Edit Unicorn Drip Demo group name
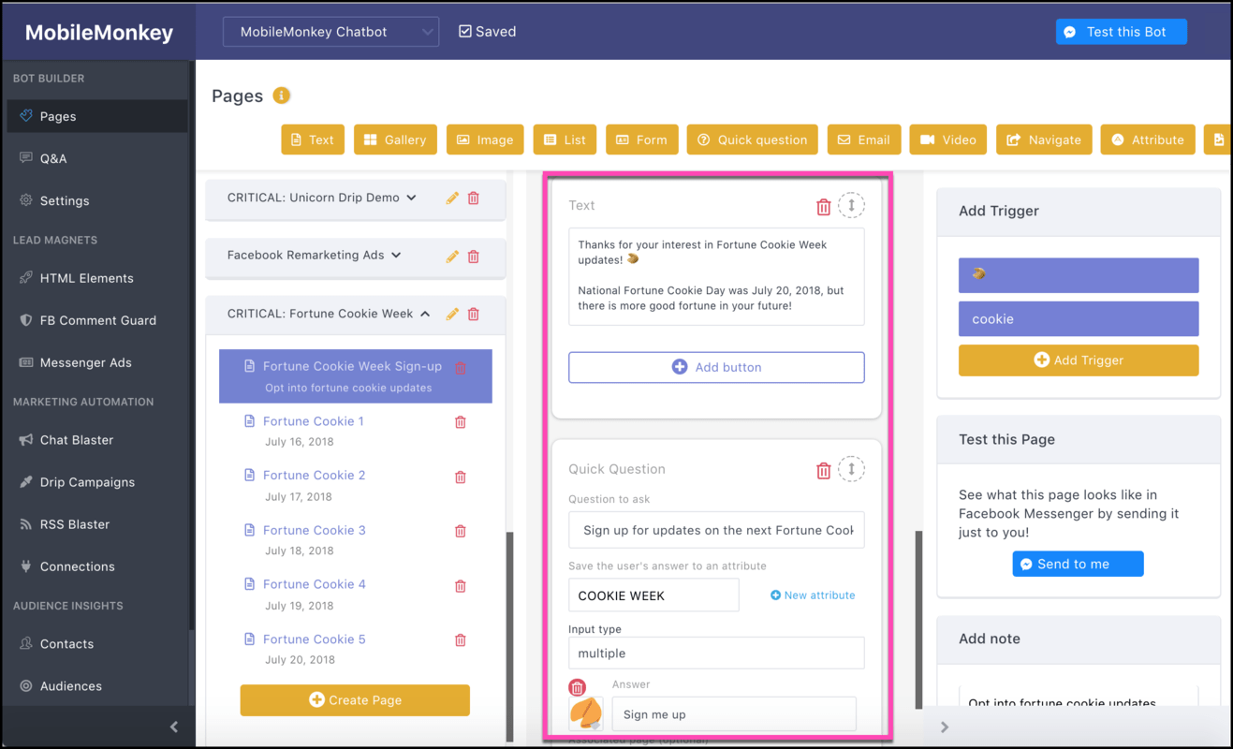 [452, 198]
